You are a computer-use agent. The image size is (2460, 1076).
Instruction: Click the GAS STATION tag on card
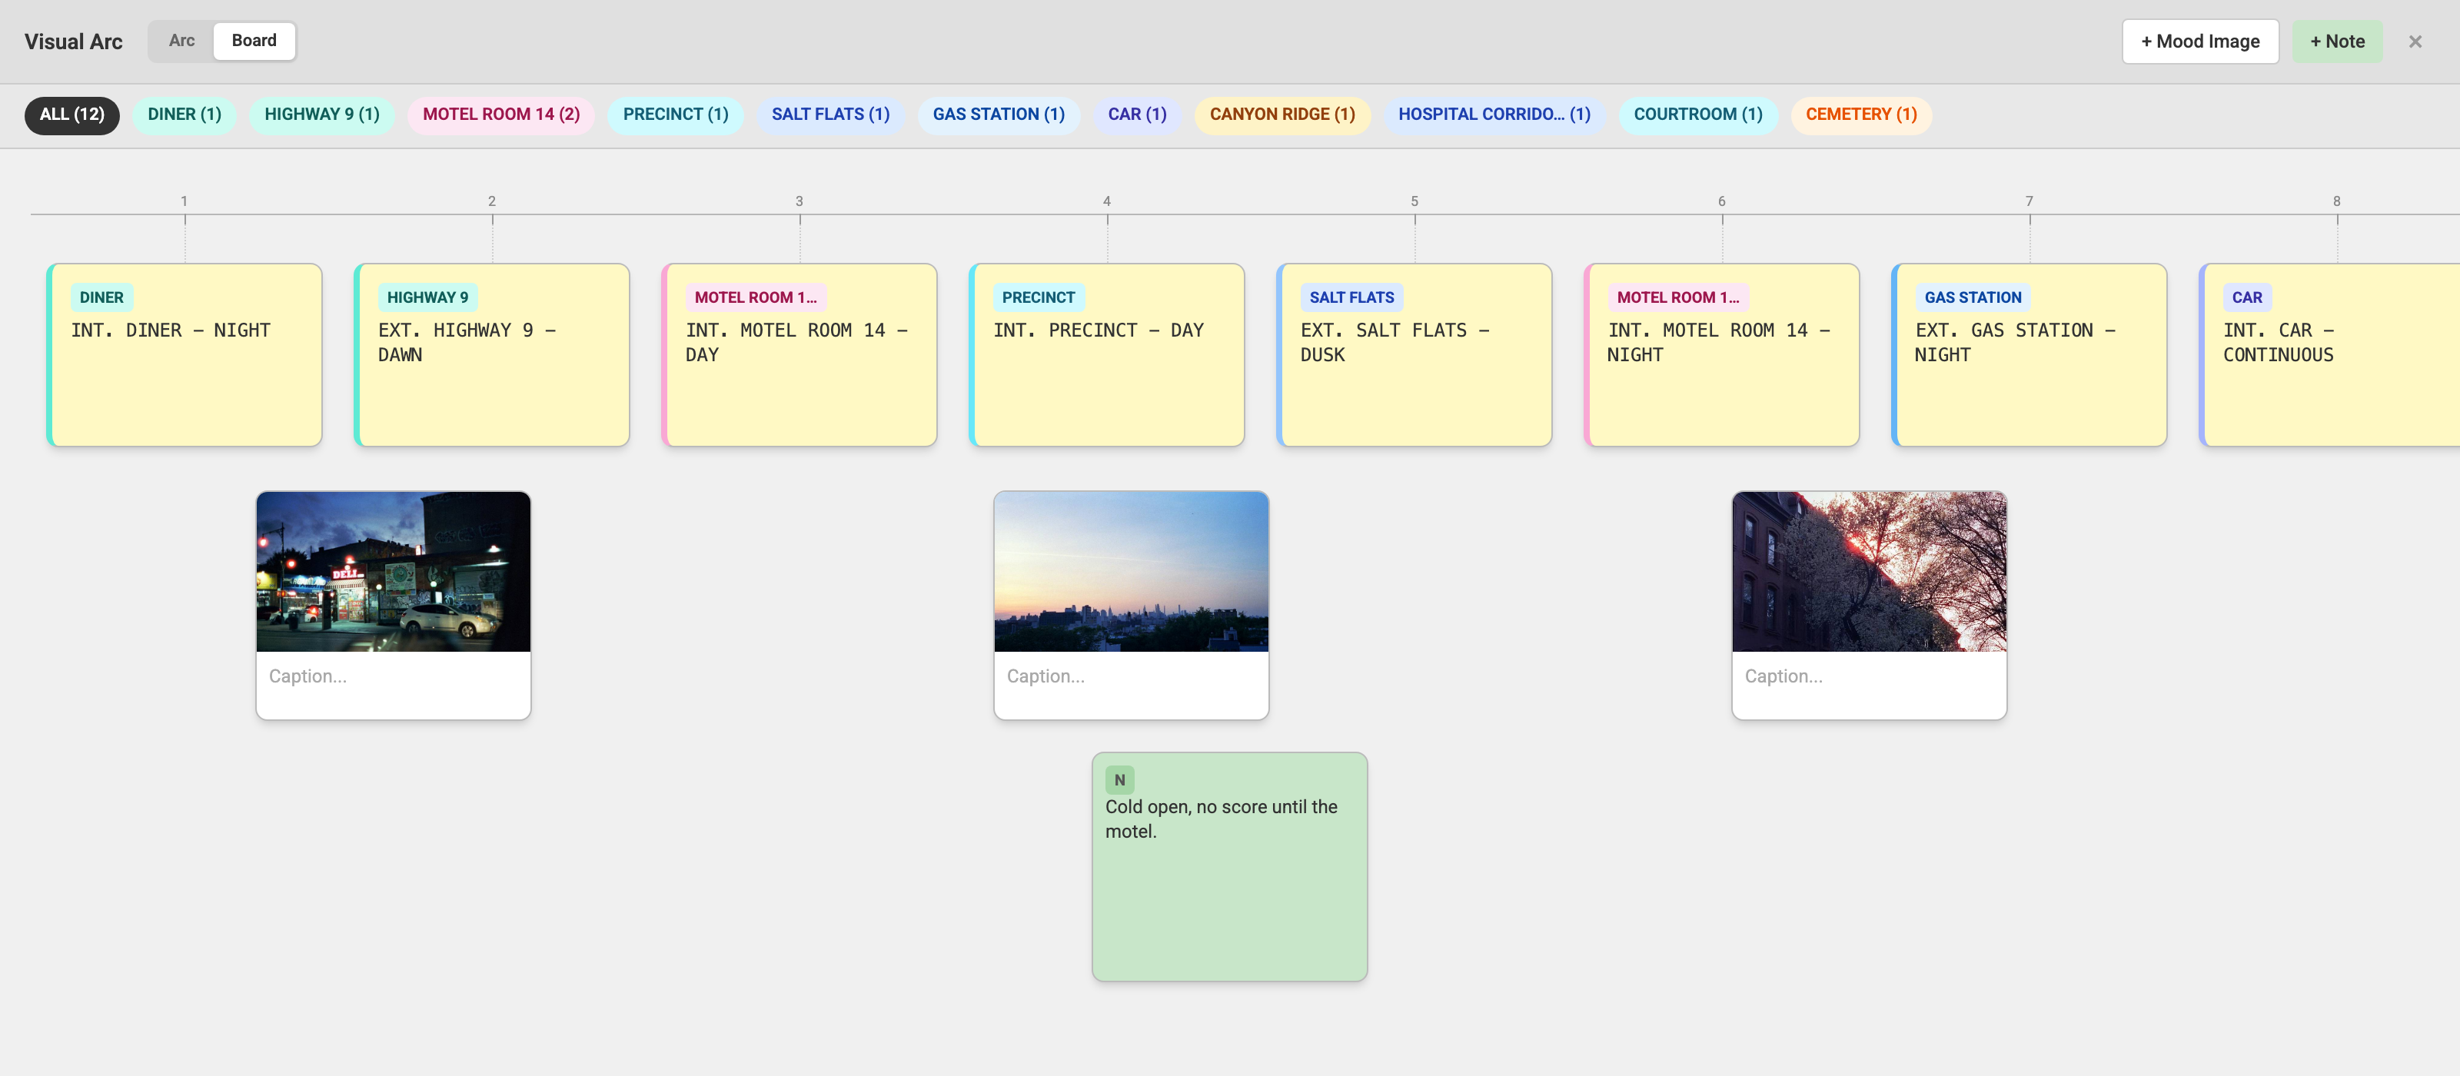1973,297
